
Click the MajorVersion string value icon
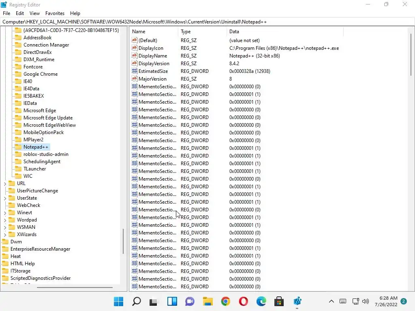coord(135,79)
